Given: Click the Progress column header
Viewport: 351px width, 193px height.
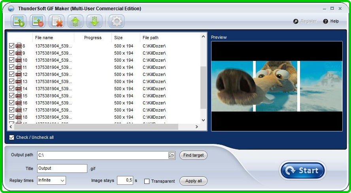Looking at the screenshot, I should tap(93, 38).
